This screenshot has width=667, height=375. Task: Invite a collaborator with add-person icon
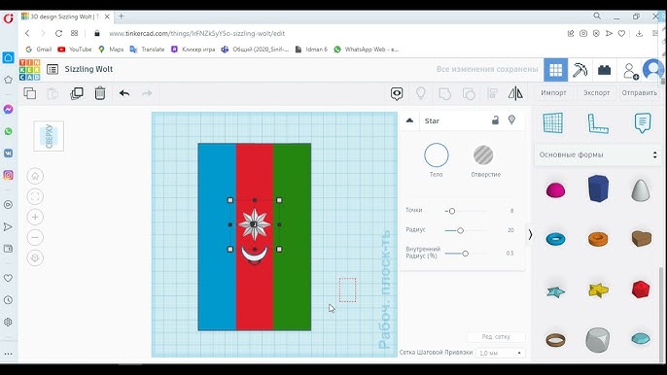[x=630, y=71]
